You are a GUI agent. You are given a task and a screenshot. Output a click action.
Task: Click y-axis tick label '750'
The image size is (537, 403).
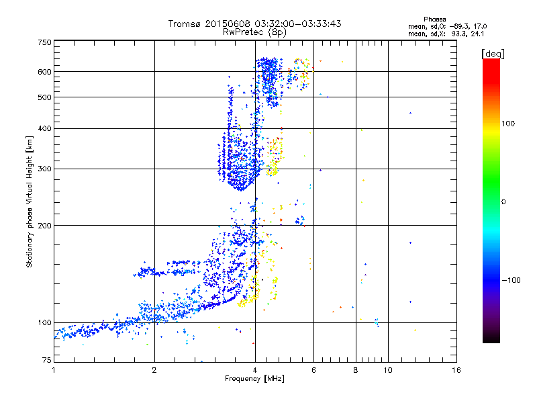[x=45, y=42]
